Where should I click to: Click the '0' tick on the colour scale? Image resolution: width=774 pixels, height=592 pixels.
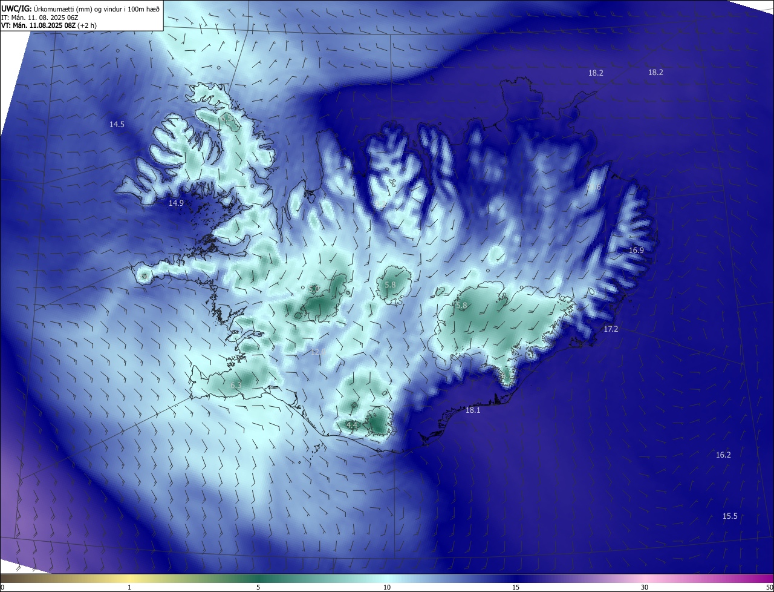pyautogui.click(x=2, y=587)
